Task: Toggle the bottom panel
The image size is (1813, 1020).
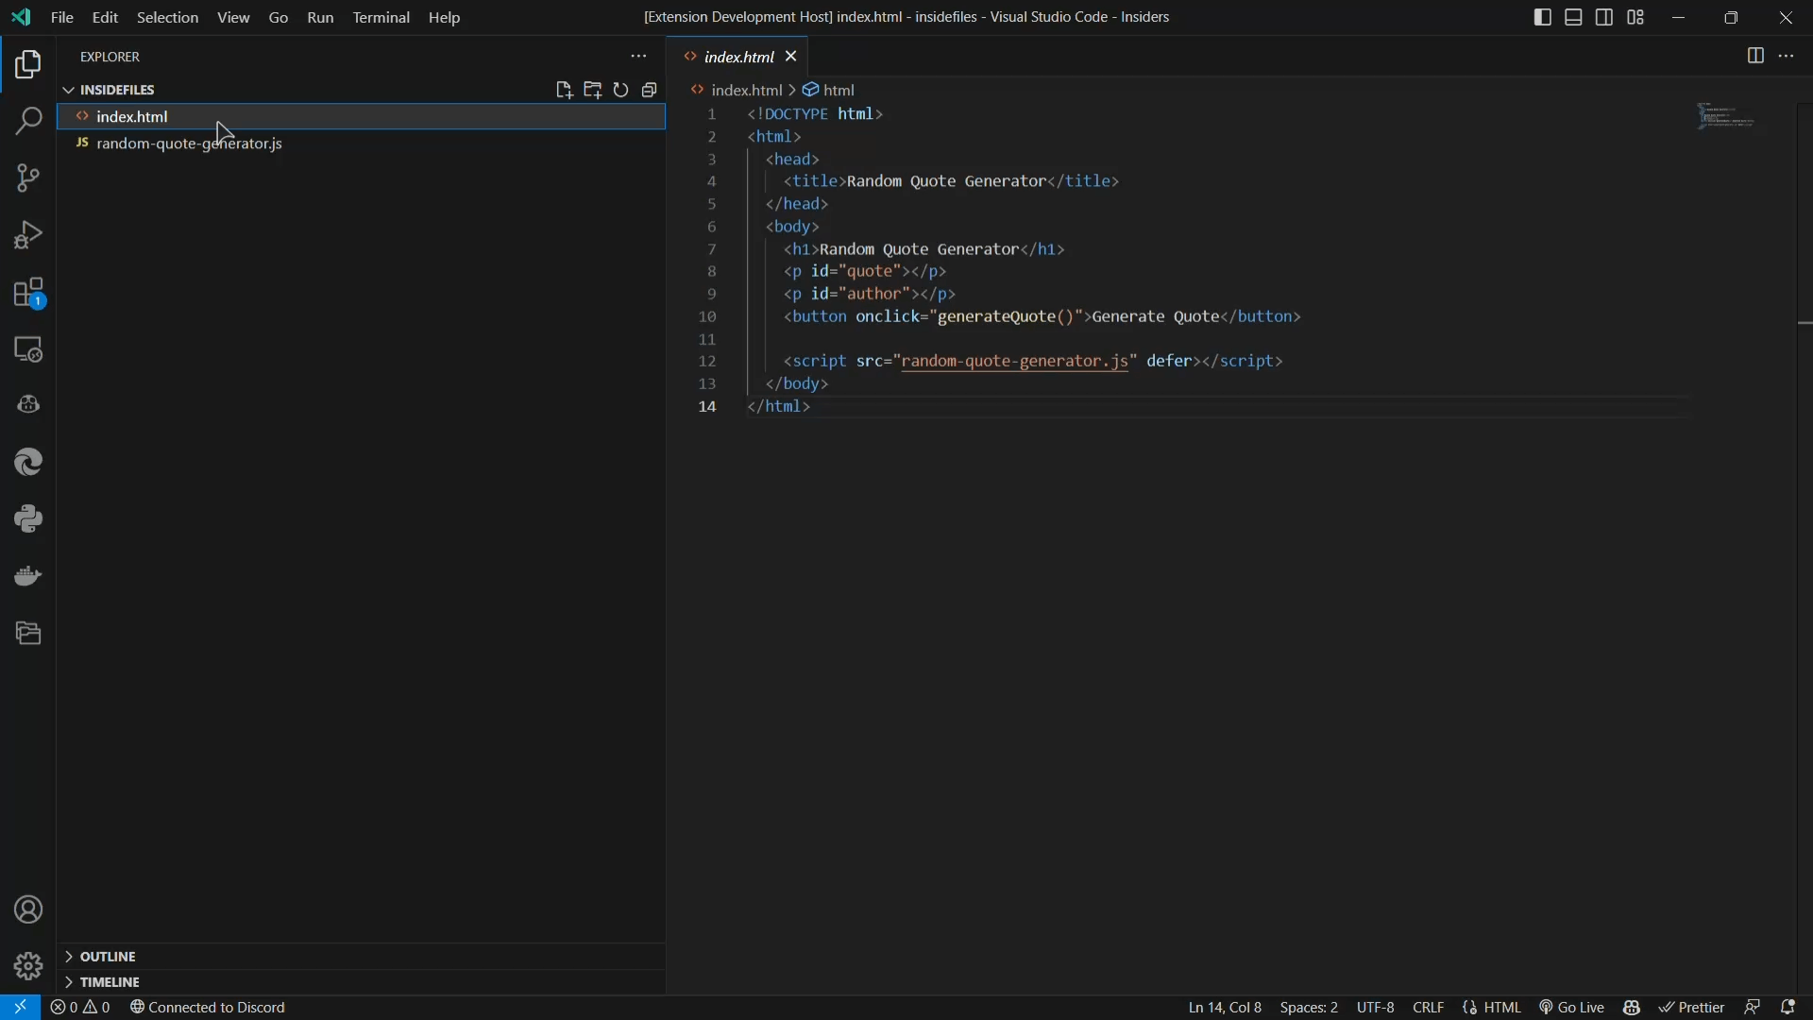Action: (x=1574, y=18)
